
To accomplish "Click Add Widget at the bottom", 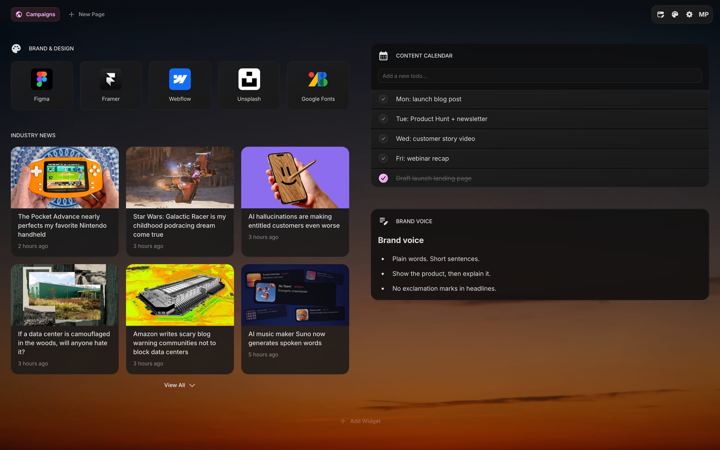I will coord(360,421).
